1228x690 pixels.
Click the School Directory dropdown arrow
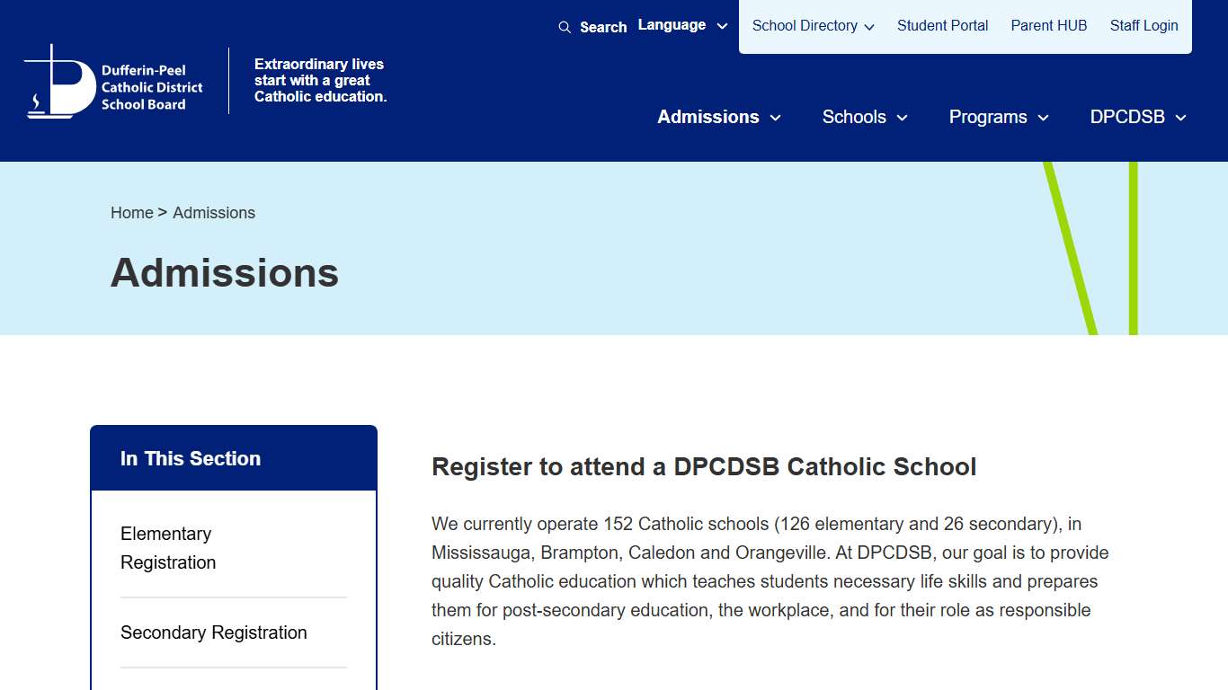[870, 26]
